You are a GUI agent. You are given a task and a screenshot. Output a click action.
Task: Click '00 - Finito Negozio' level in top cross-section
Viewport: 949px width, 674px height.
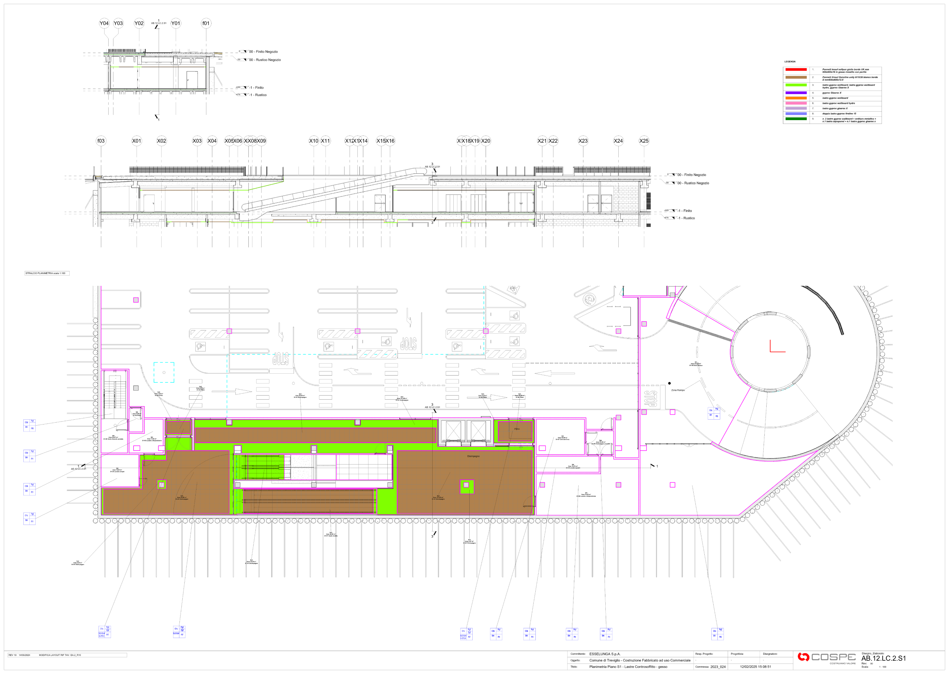pyautogui.click(x=264, y=52)
